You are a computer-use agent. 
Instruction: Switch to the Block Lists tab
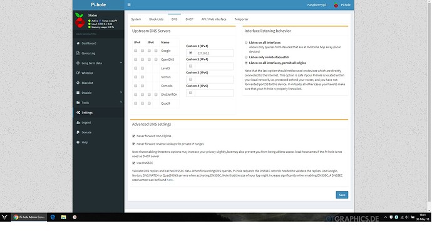tap(157, 19)
